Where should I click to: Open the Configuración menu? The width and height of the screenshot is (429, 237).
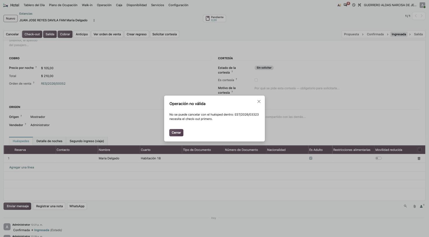coord(178,5)
